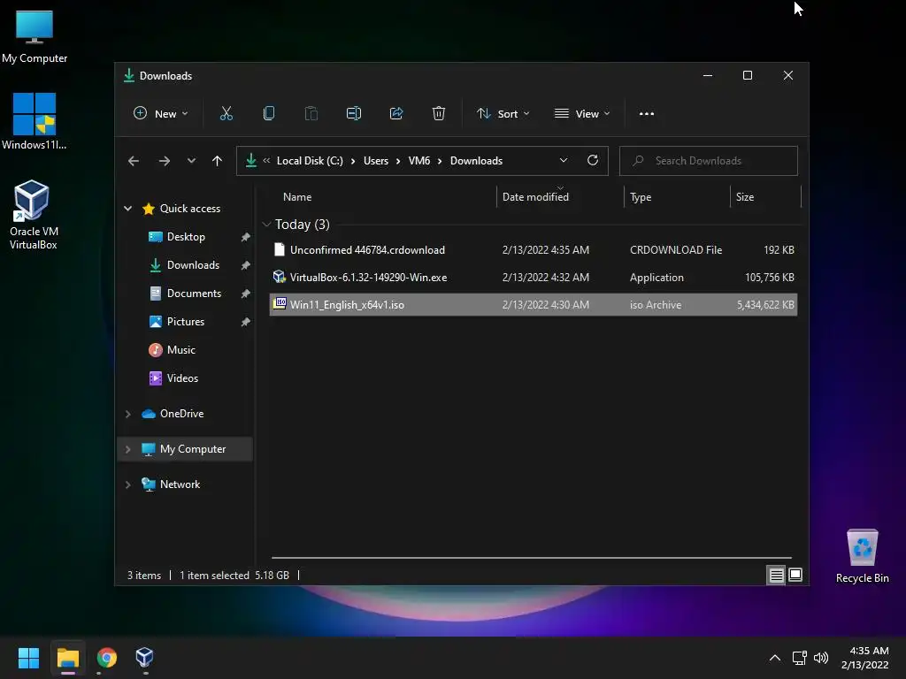This screenshot has height=679, width=906.
Task: Select Pictures in Quick access
Action: pos(185,322)
